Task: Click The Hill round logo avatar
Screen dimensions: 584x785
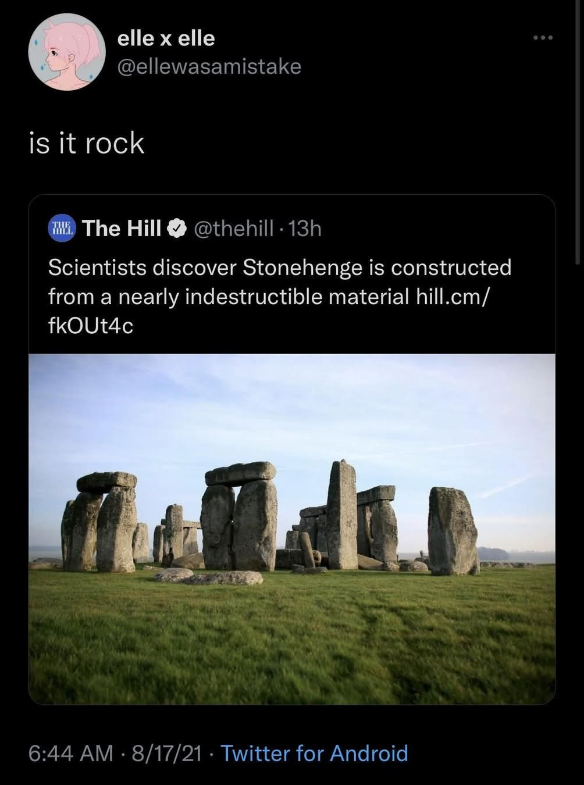Action: [61, 229]
